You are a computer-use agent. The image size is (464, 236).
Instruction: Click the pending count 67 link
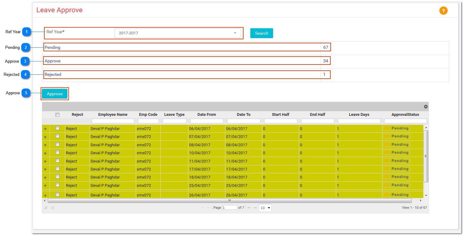click(326, 47)
